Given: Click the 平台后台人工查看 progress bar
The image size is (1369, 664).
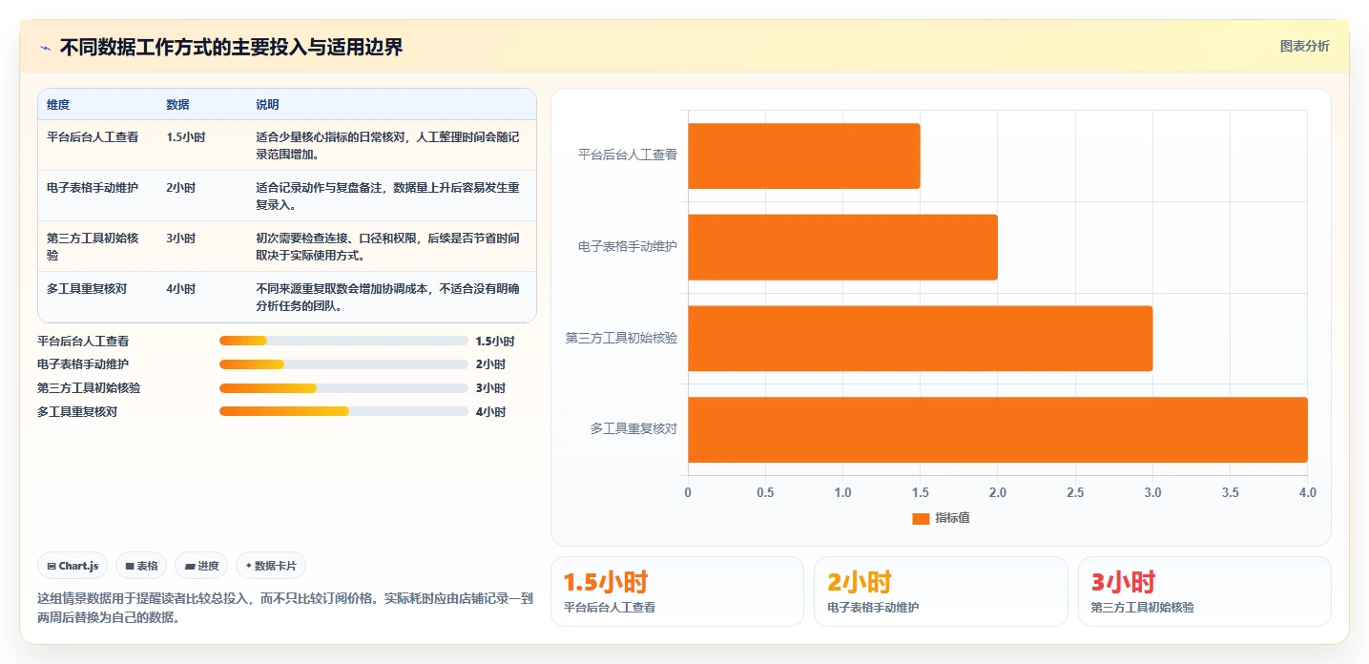Looking at the screenshot, I should pos(343,341).
